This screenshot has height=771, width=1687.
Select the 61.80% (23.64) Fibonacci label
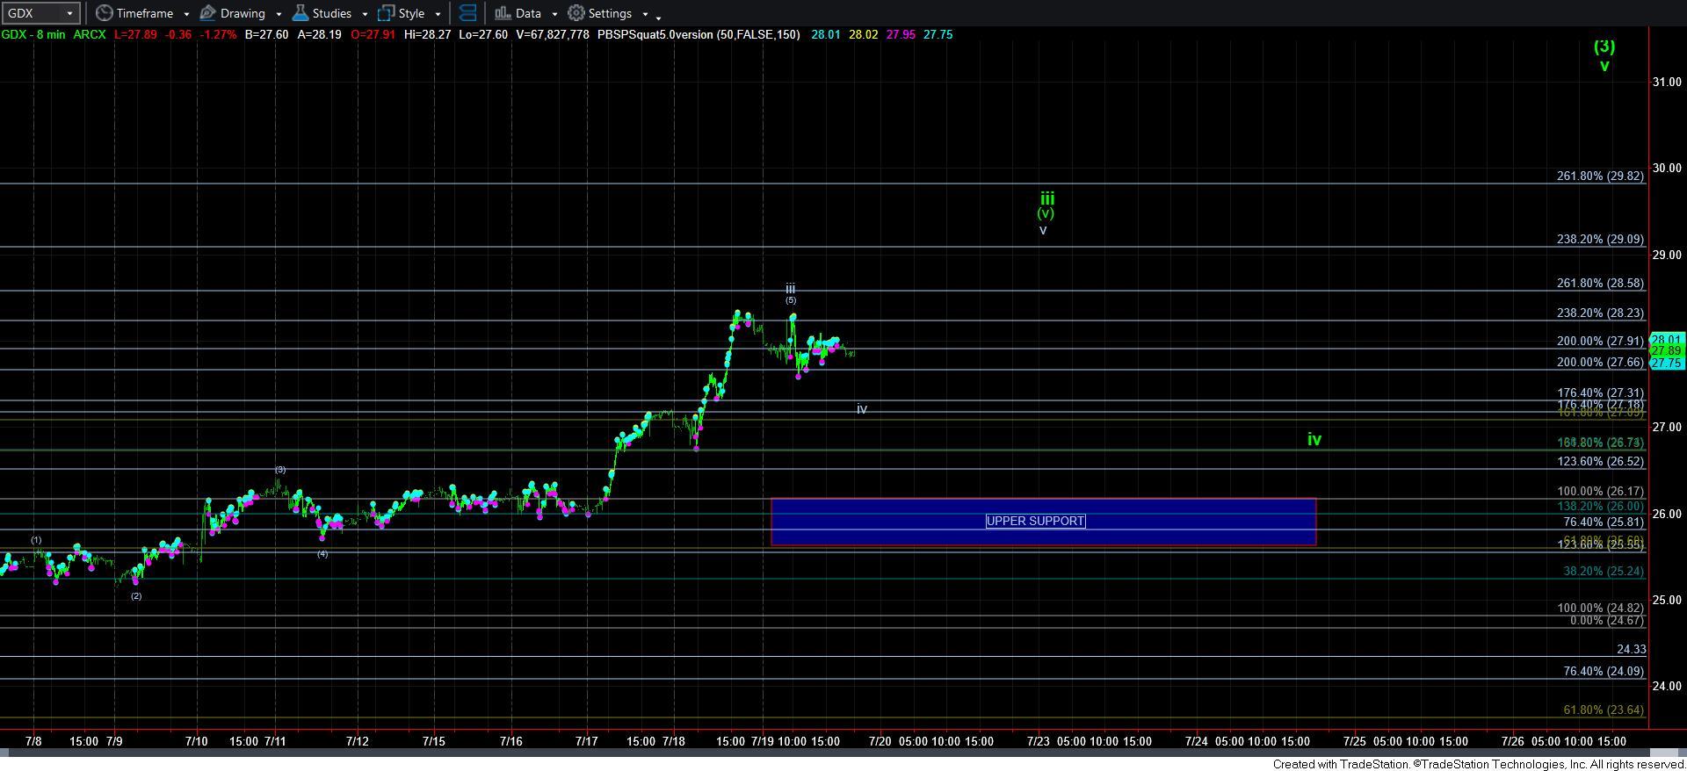(x=1604, y=710)
